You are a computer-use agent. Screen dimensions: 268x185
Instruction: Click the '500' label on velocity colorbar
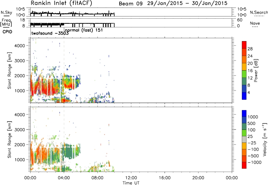(x=251, y=124)
